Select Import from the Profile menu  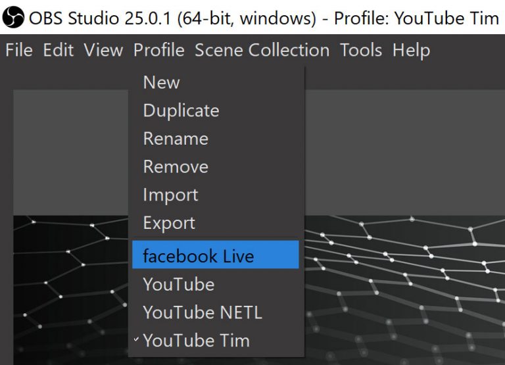pyautogui.click(x=170, y=195)
